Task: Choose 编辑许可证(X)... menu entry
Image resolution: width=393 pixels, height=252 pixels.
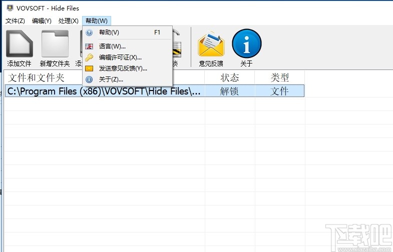Action: [x=128, y=57]
